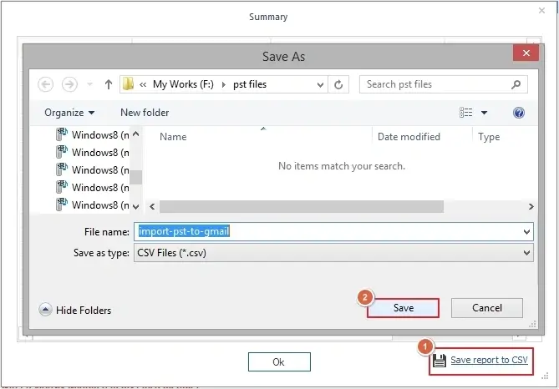Click Ok in the Summary window
The height and width of the screenshot is (389, 559).
279,362
